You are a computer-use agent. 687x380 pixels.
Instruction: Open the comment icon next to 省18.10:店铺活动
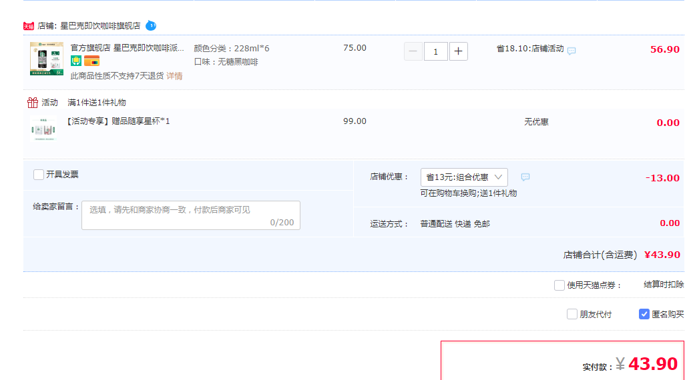[x=571, y=51]
